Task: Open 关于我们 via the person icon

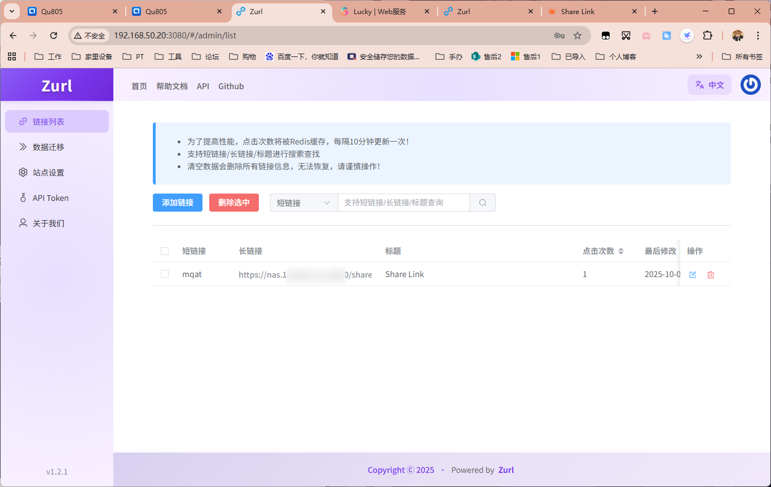Action: [x=23, y=223]
